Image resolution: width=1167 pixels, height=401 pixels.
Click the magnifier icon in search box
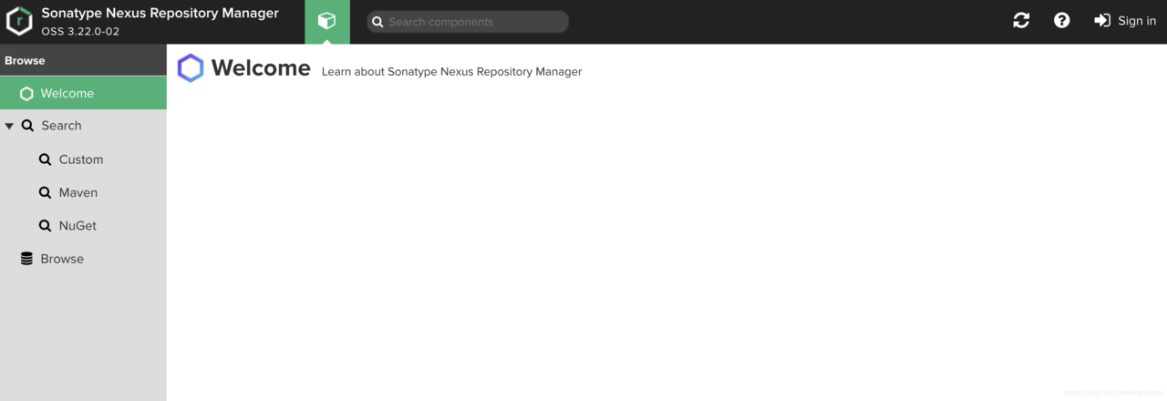tap(377, 22)
